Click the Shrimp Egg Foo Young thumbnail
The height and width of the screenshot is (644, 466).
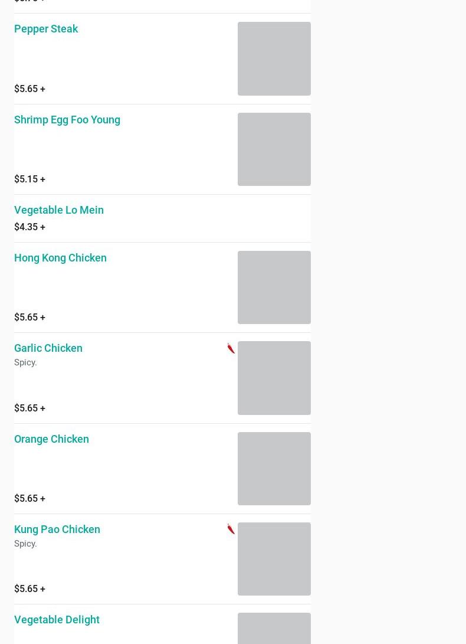point(274,149)
